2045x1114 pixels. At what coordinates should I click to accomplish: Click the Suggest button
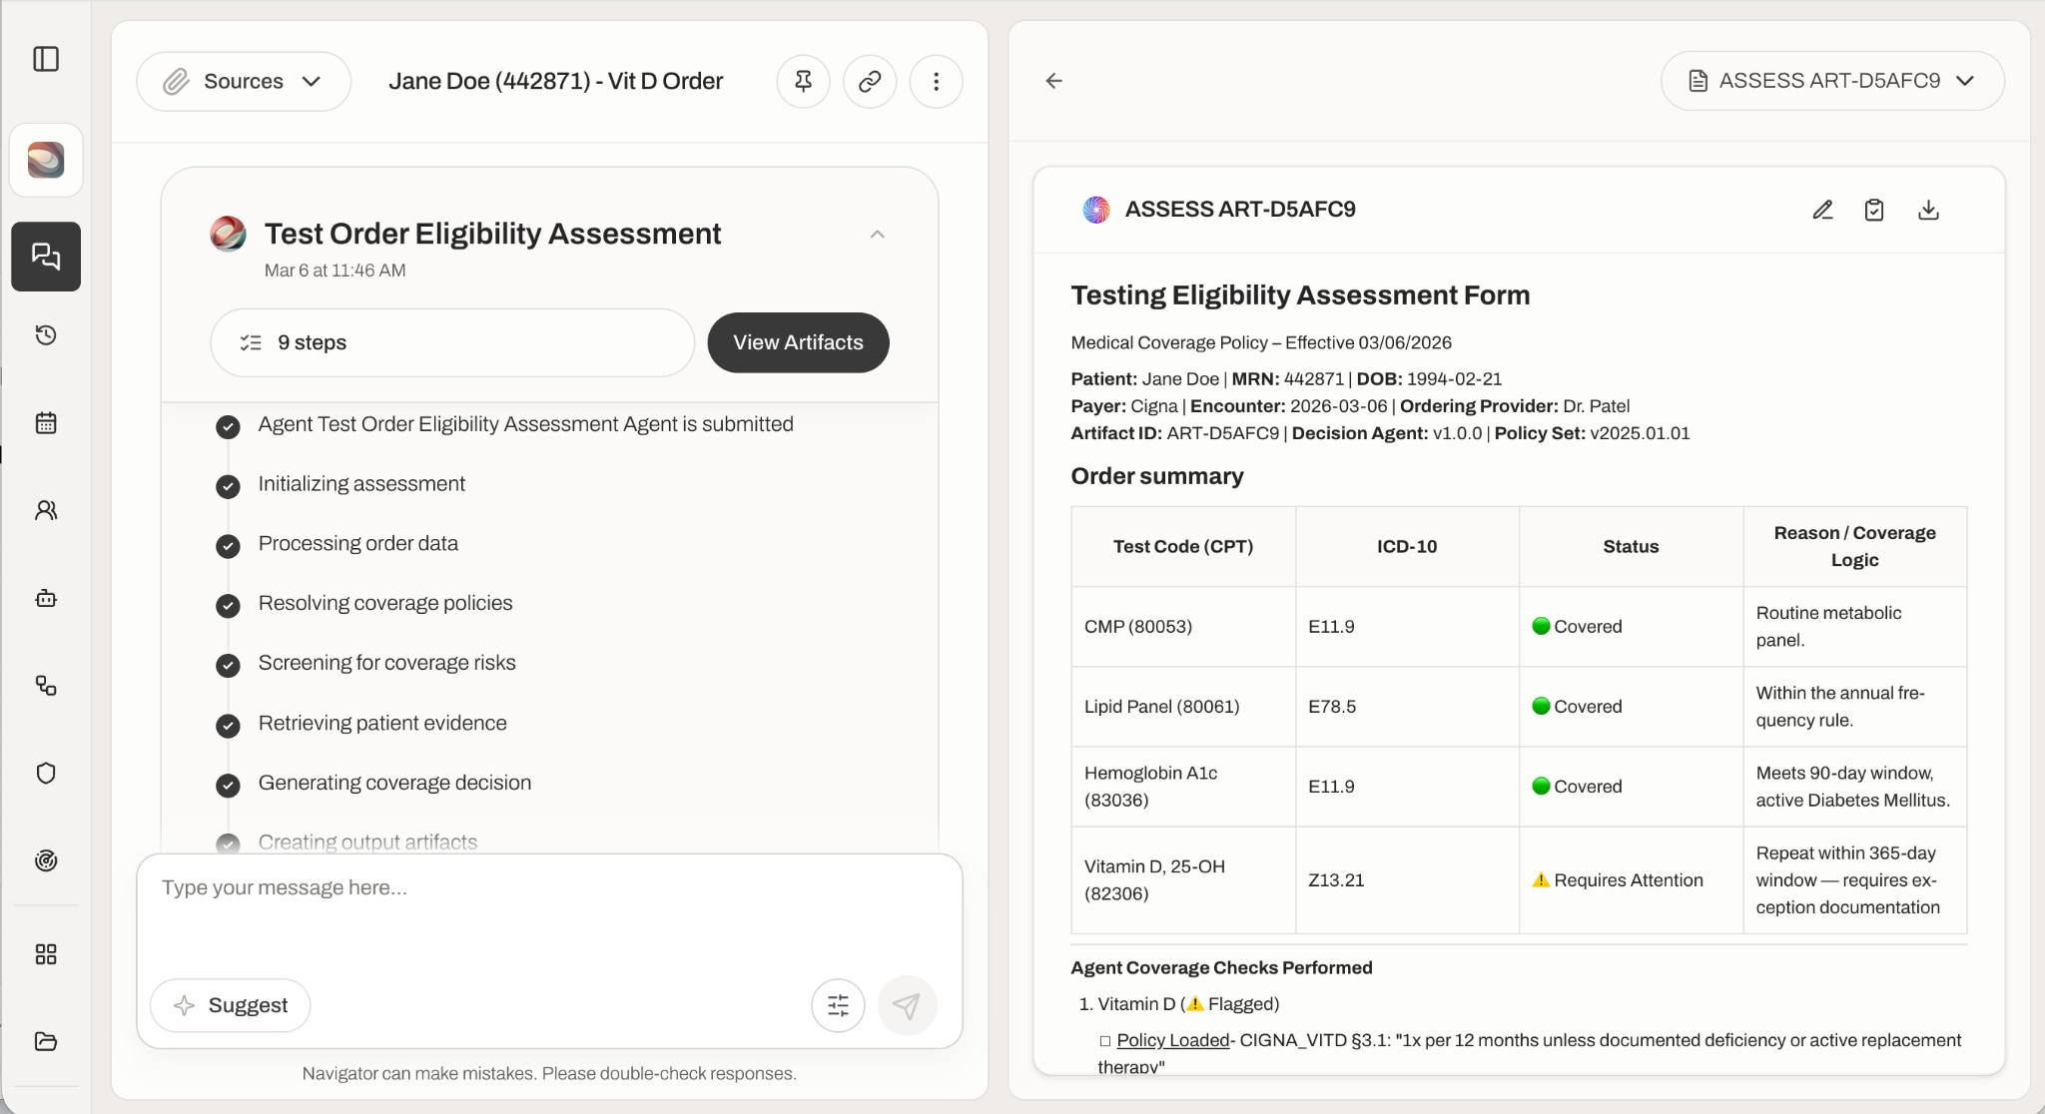231,1005
